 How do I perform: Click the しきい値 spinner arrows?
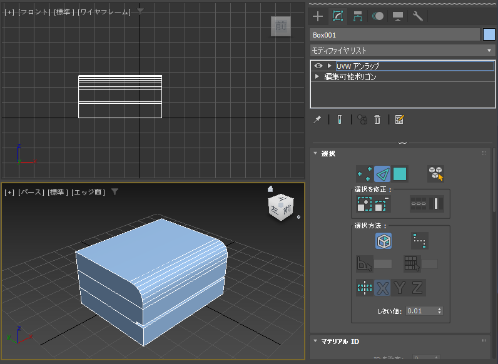point(440,311)
